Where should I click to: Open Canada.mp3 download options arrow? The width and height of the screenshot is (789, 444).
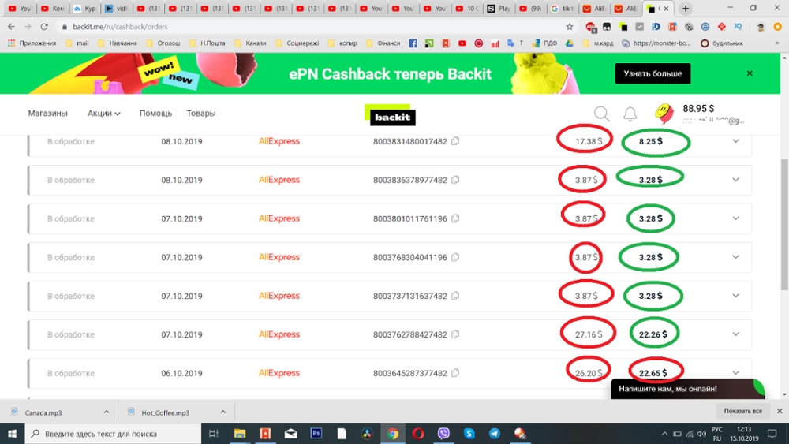click(x=107, y=412)
